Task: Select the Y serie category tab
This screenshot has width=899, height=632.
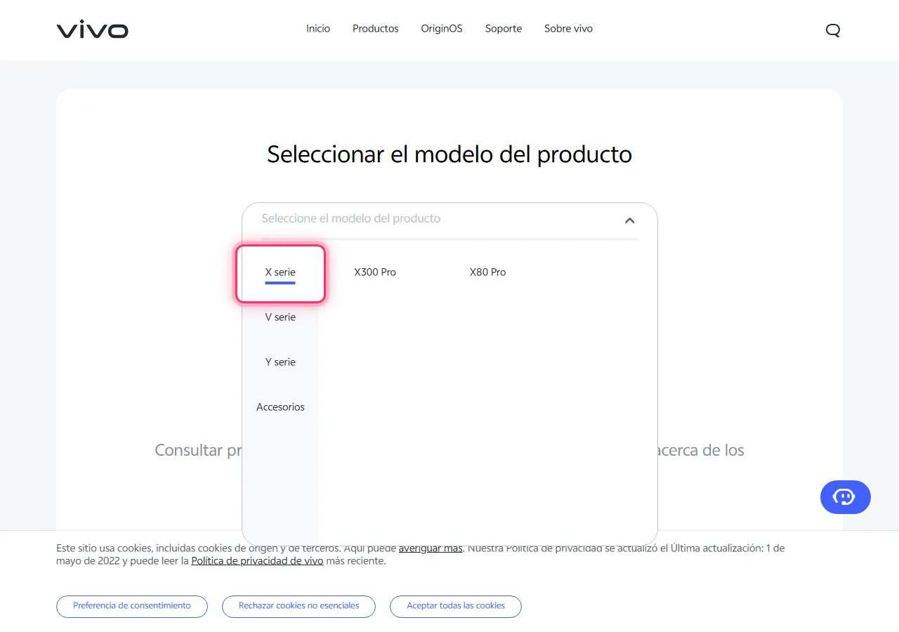Action: point(280,362)
